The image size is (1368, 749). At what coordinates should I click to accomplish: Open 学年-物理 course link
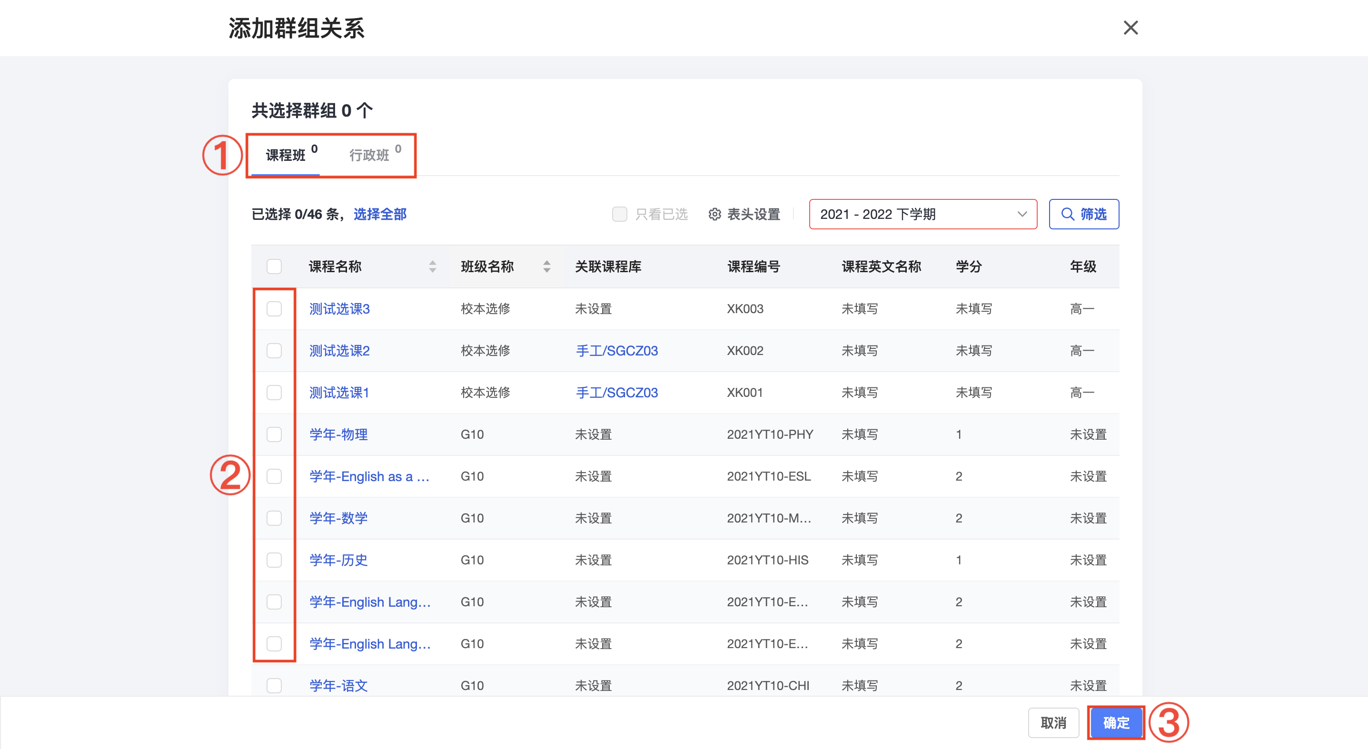[x=339, y=435]
